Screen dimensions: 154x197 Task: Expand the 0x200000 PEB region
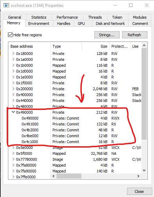[13, 89]
